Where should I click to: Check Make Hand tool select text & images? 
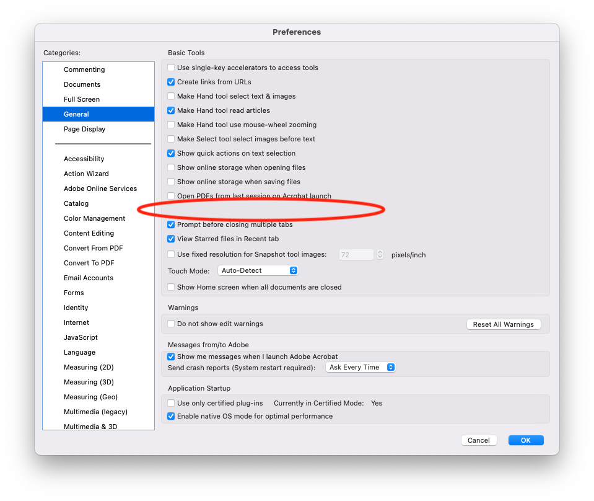[x=171, y=96]
